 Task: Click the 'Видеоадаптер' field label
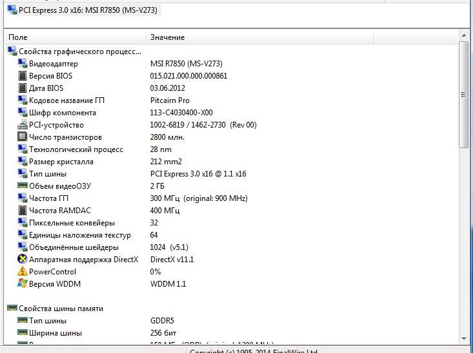(x=54, y=64)
